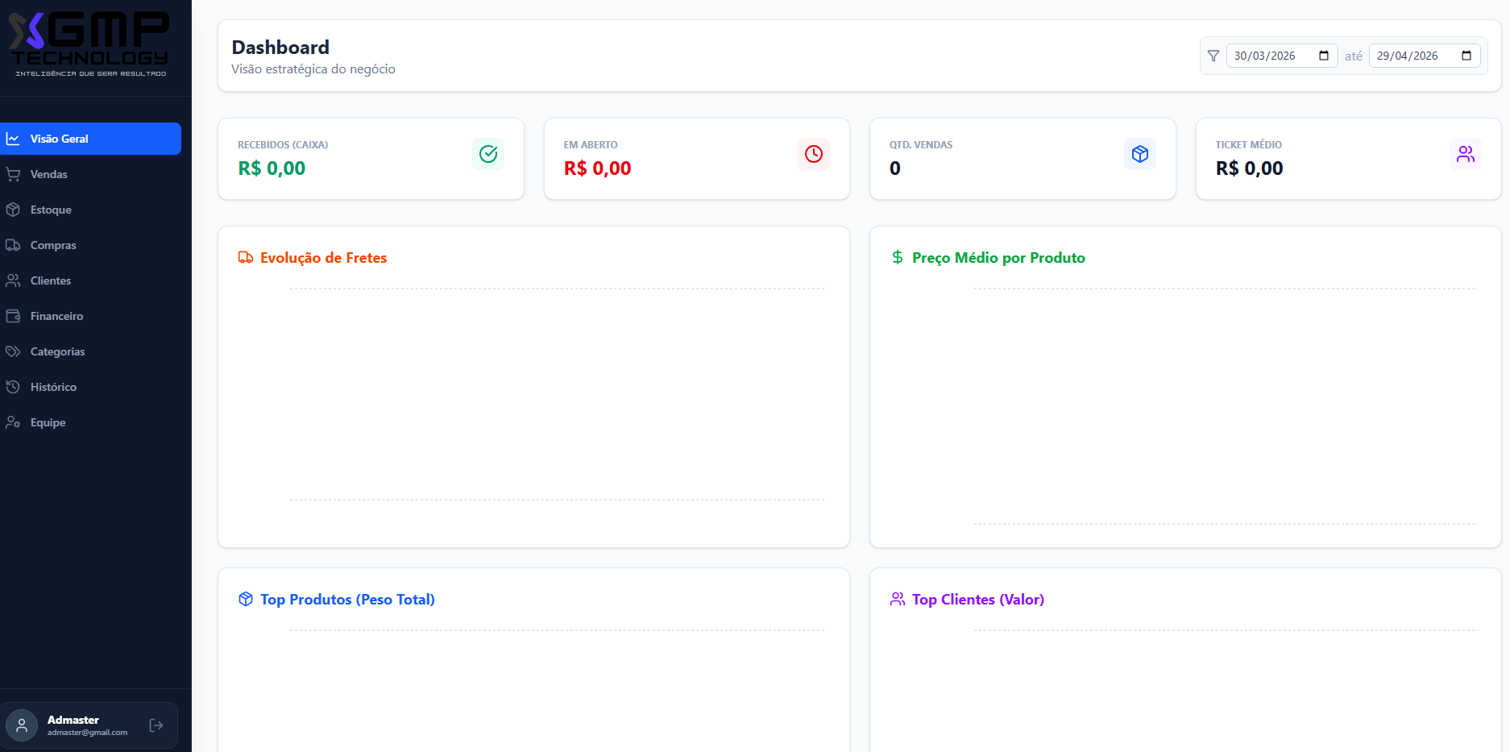Viewport: 1510px width, 752px height.
Task: Click the red clock icon on Em Aberto card
Action: [813, 154]
